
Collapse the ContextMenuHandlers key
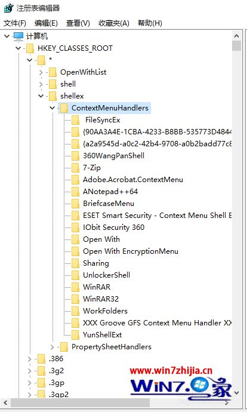(x=53, y=108)
